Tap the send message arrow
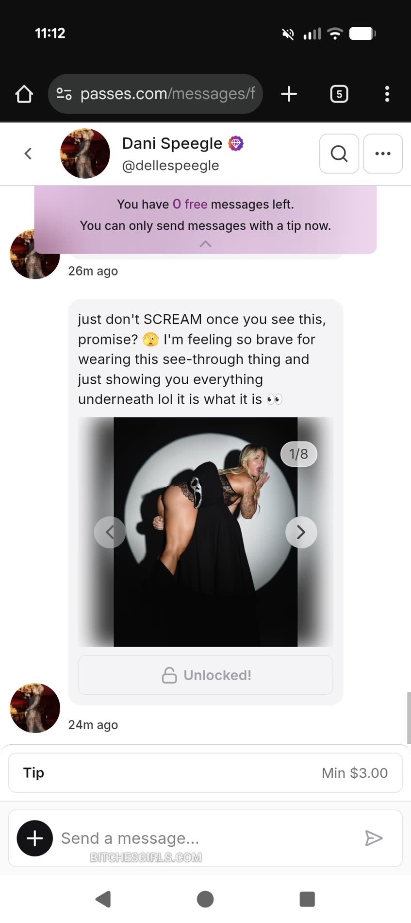Screen dimensions: 411x923 (x=374, y=838)
